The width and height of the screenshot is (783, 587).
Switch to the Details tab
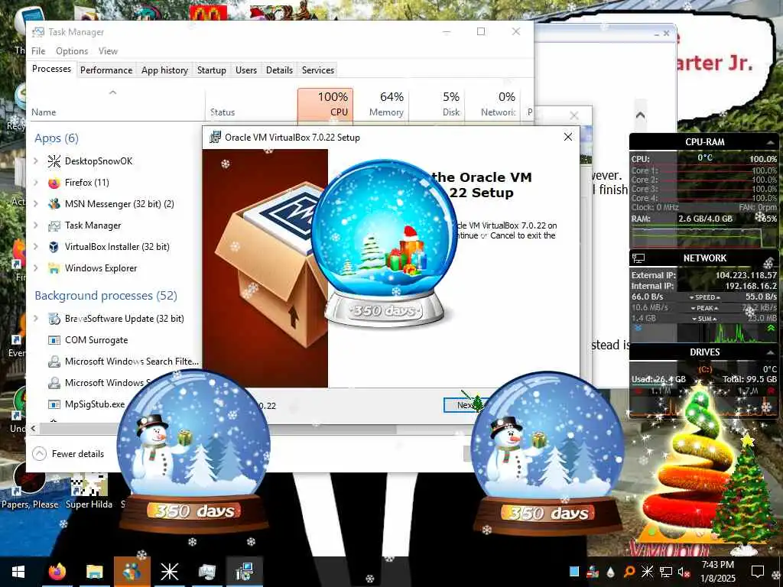click(279, 70)
